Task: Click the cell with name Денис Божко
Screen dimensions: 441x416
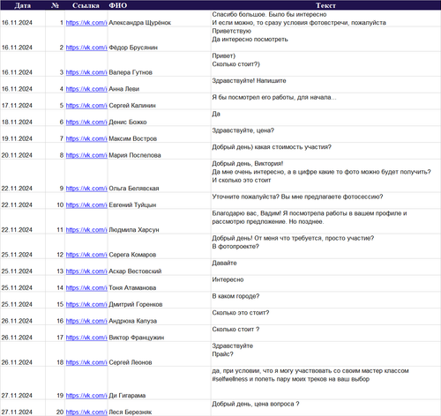Action: [159, 118]
